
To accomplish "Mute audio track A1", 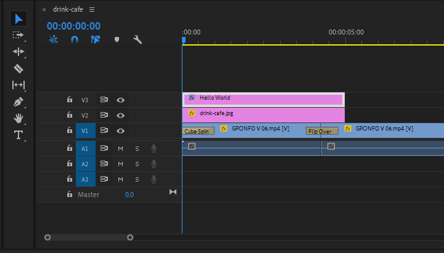I will pyautogui.click(x=120, y=149).
